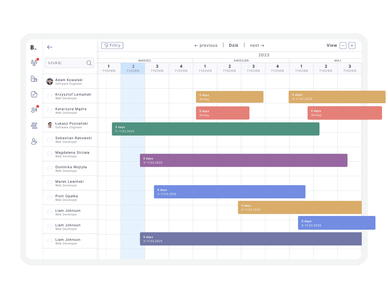Click the B_ logo in the sidebar

(33, 47)
